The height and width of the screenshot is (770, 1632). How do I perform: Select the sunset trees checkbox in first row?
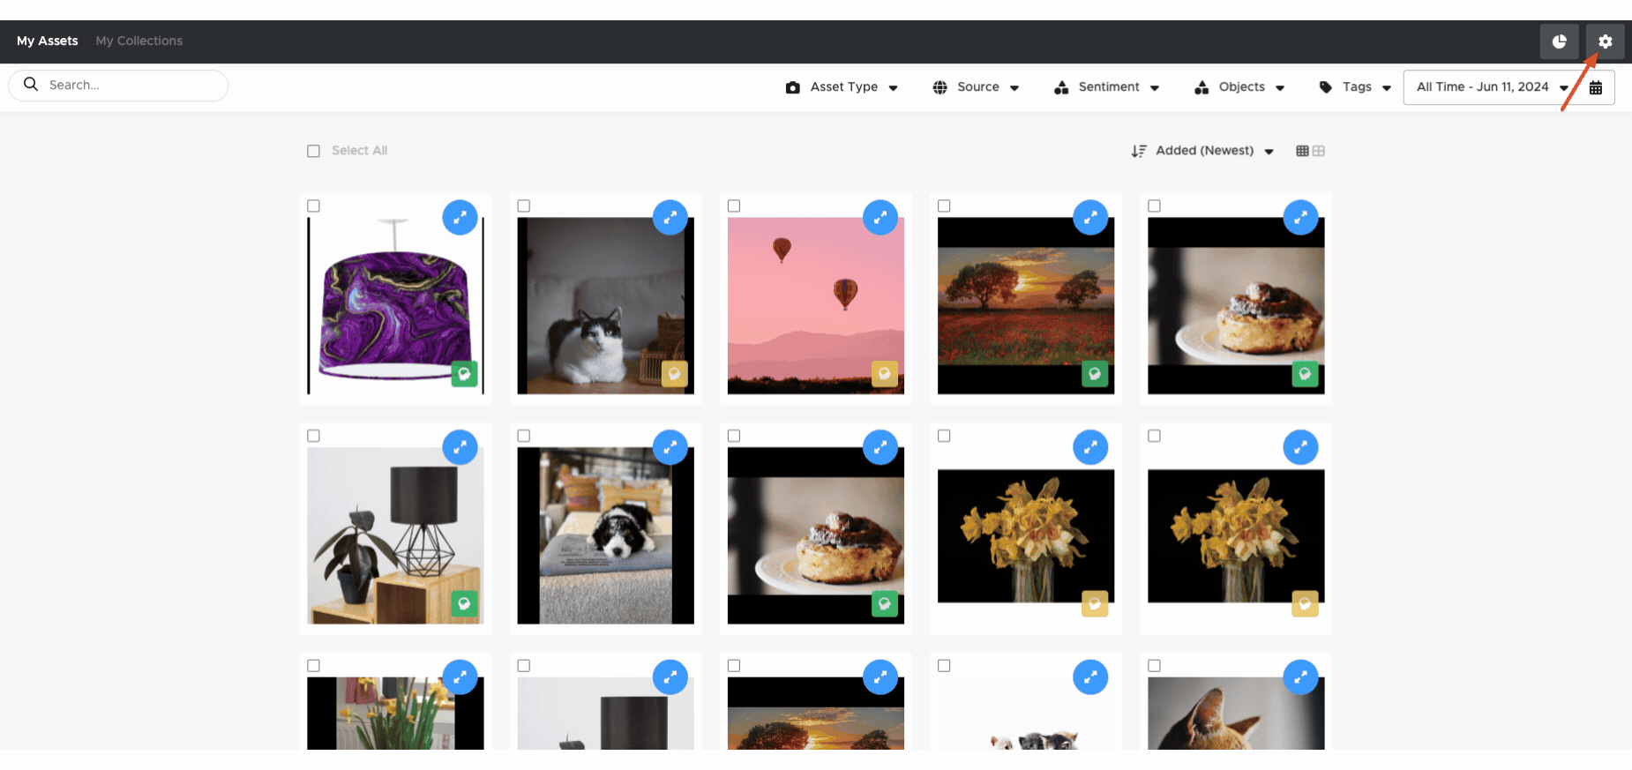point(944,206)
